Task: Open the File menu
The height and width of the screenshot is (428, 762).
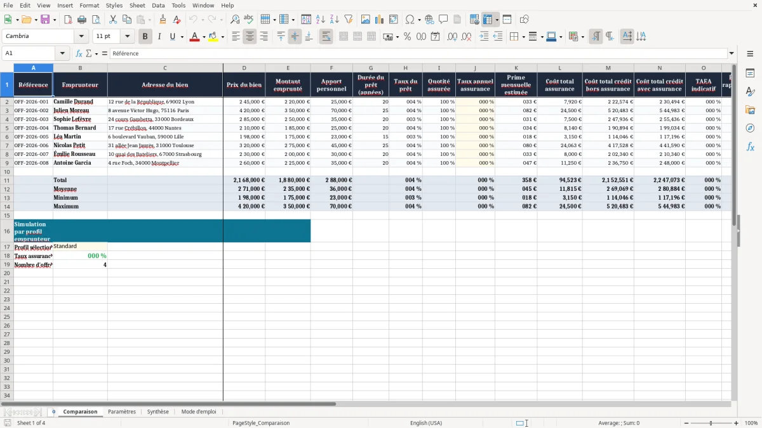Action: coord(8,5)
